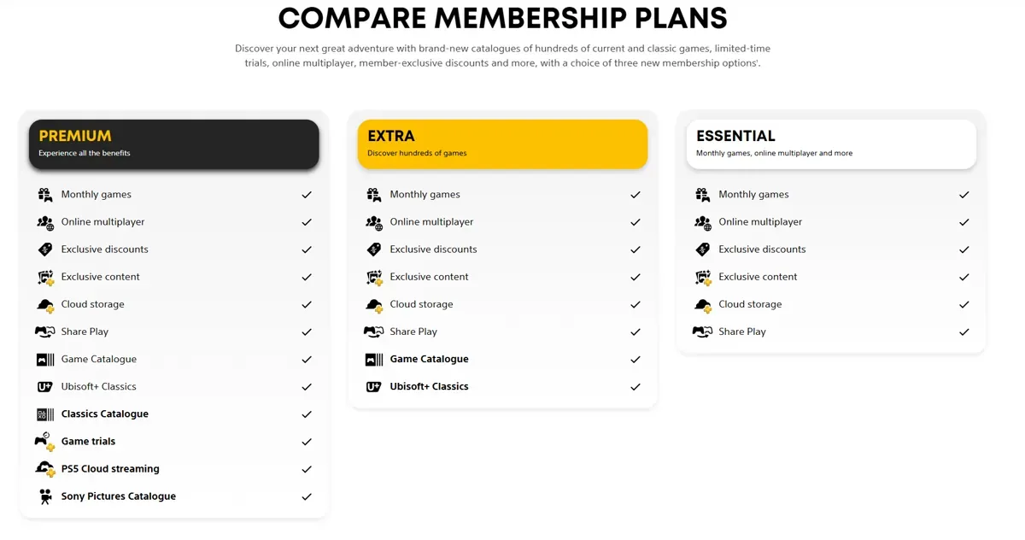1025x540 pixels.
Task: Click the Essential Cloud storage icon
Action: coord(703,305)
